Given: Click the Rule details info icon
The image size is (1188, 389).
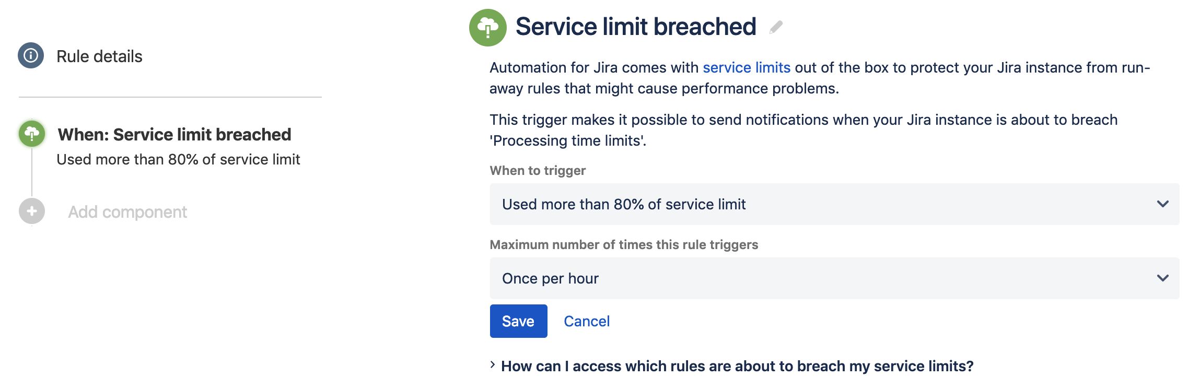Looking at the screenshot, I should point(31,55).
